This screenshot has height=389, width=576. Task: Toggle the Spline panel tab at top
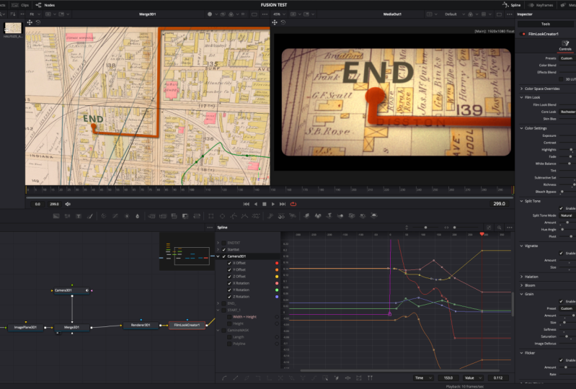[x=512, y=5]
